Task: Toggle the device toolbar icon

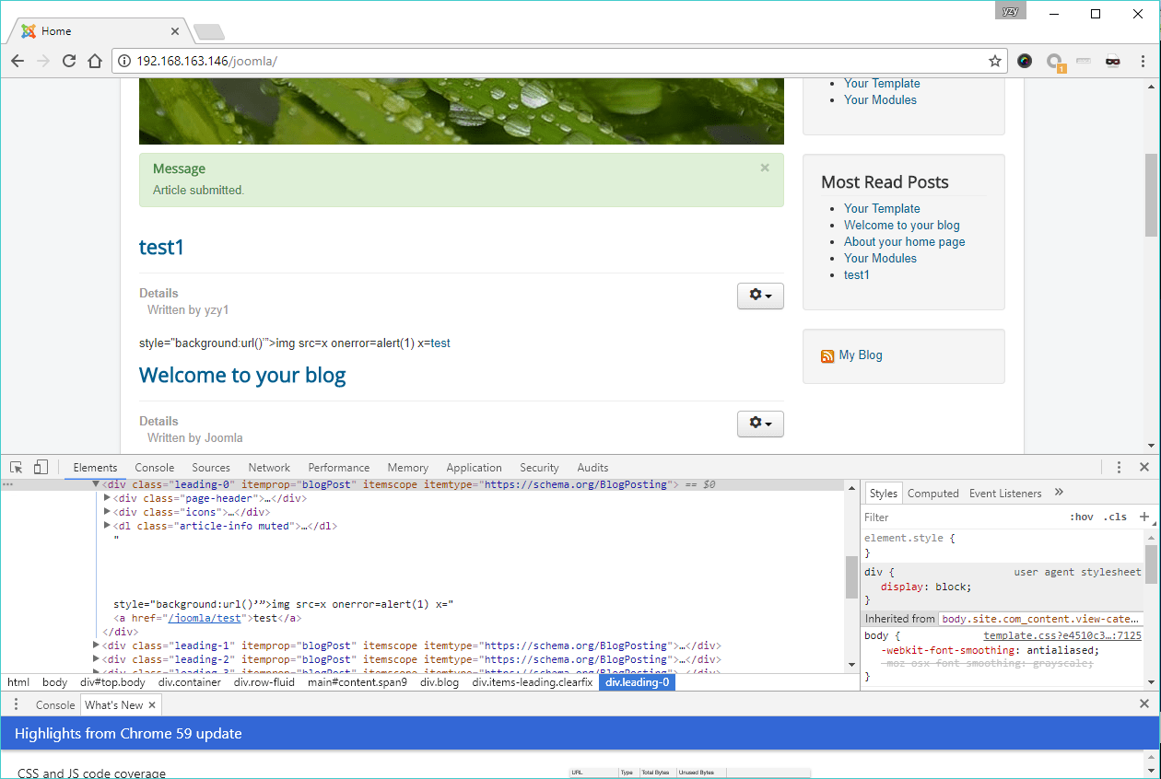Action: 41,468
